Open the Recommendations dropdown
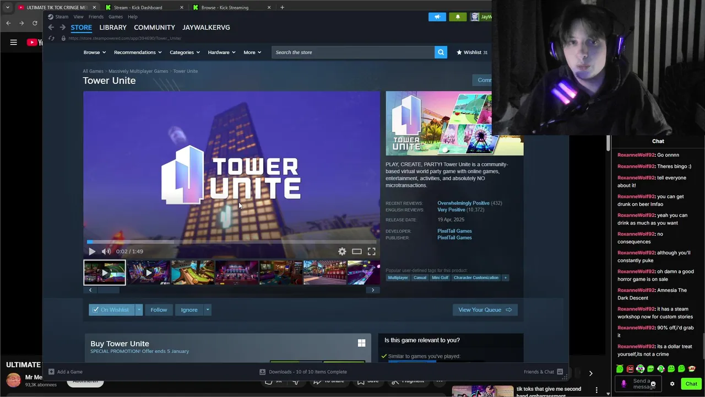The width and height of the screenshot is (705, 397). click(x=138, y=52)
